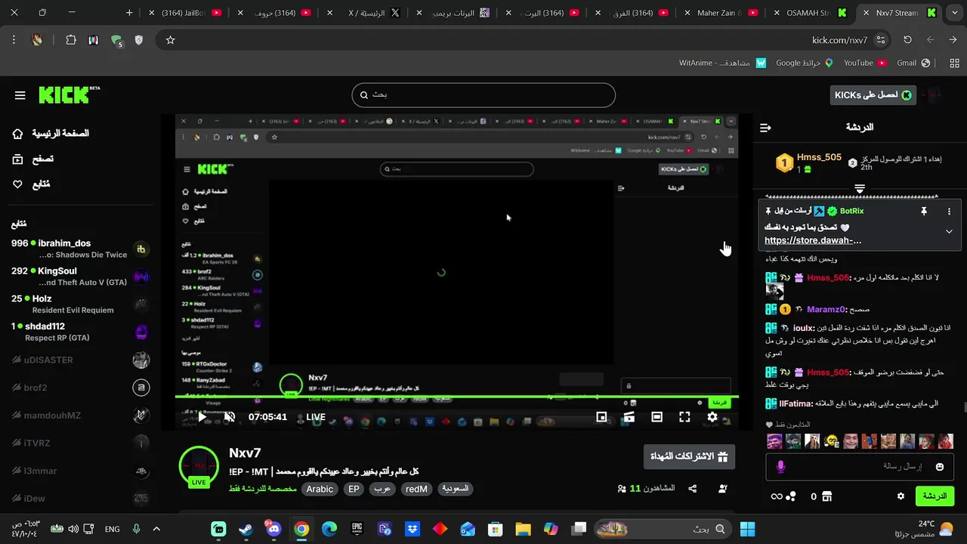Collapse the chat panel with the arrow icon
This screenshot has height=544, width=967.
(765, 128)
